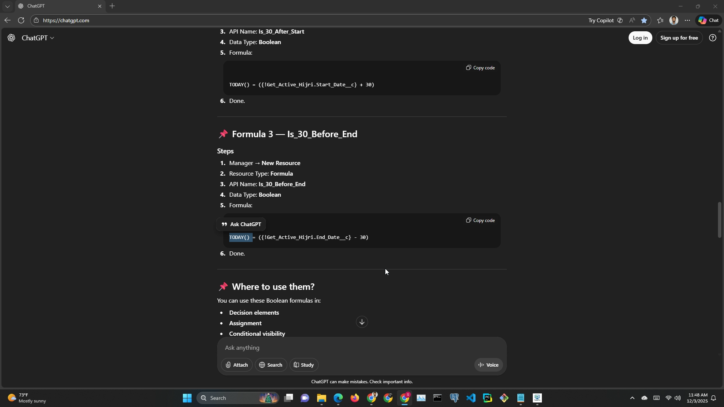The width and height of the screenshot is (724, 407).
Task: Click the favorites star icon
Action: [644, 21]
